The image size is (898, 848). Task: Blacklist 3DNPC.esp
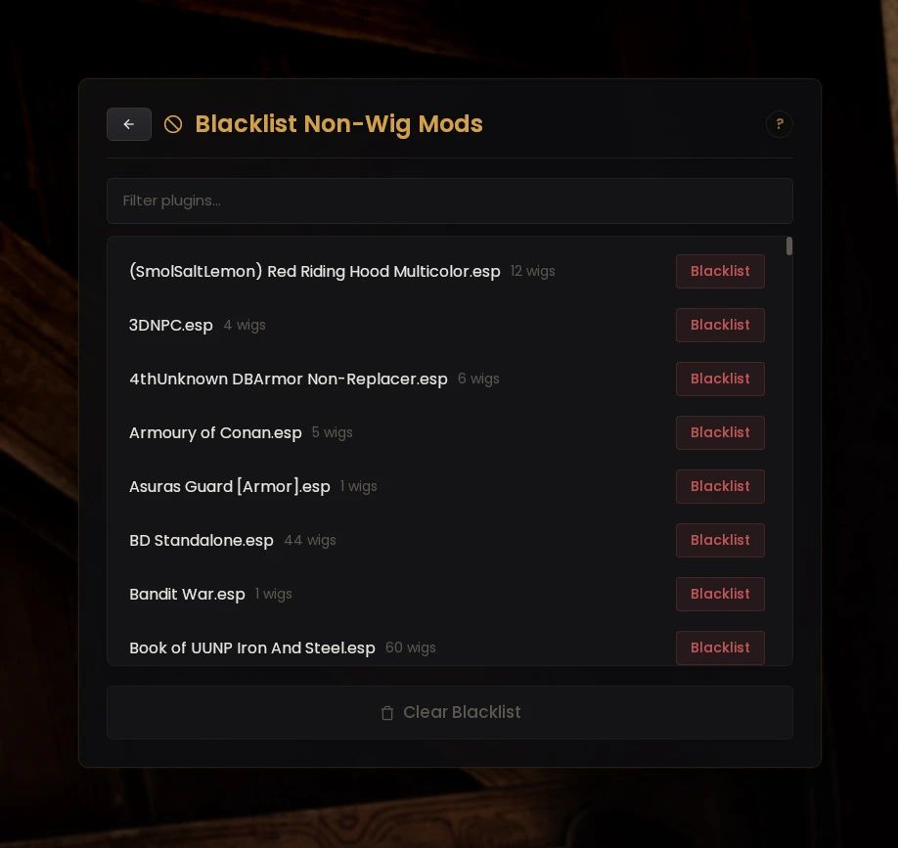click(720, 325)
